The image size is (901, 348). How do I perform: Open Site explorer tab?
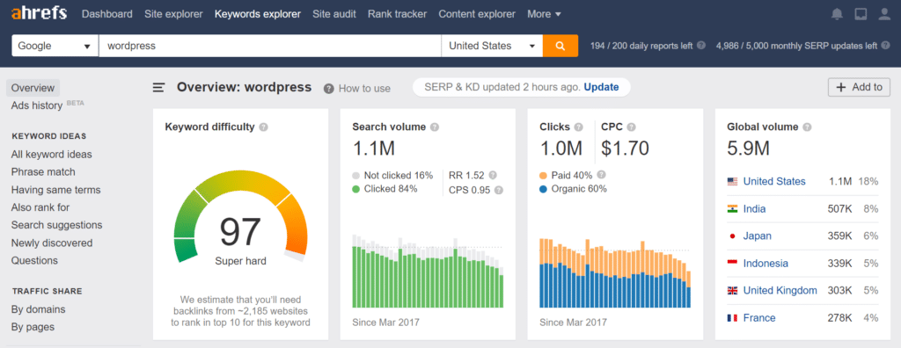pyautogui.click(x=173, y=14)
